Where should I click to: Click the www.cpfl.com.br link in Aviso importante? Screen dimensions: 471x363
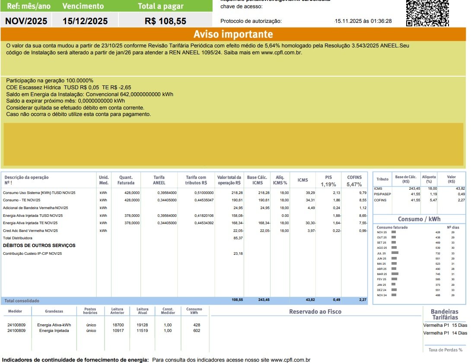pos(281,53)
